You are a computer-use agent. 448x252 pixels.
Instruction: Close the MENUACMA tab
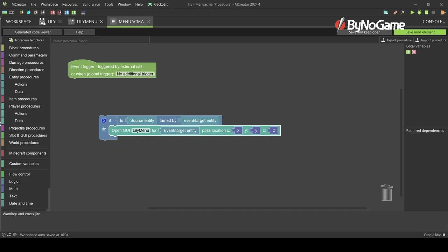(x=148, y=22)
